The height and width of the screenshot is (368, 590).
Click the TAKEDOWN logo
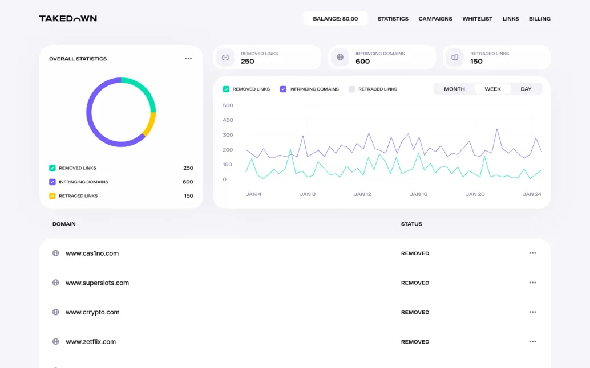[68, 18]
